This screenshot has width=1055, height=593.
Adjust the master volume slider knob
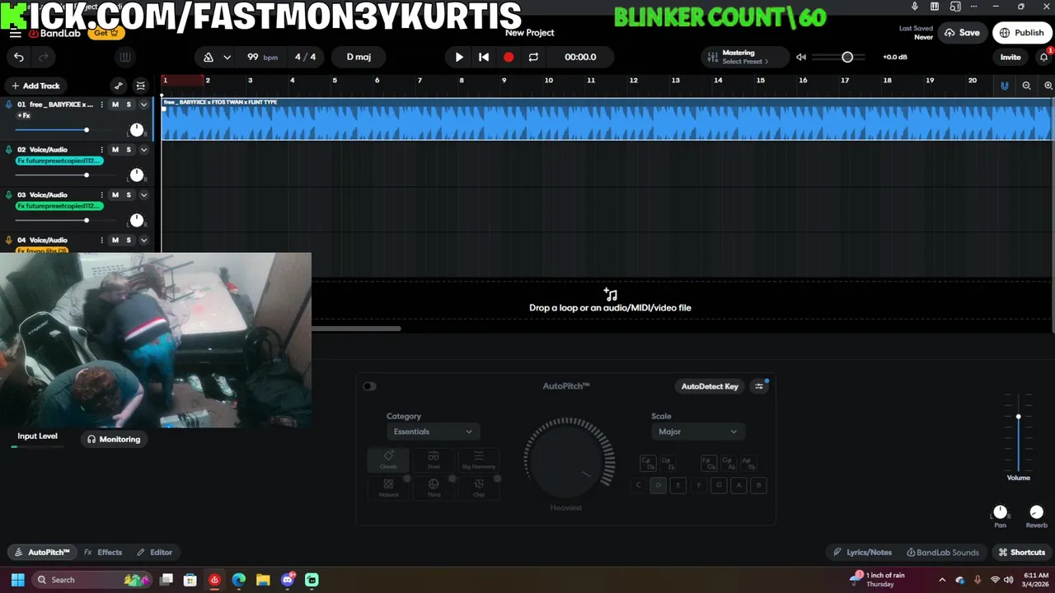pyautogui.click(x=847, y=57)
